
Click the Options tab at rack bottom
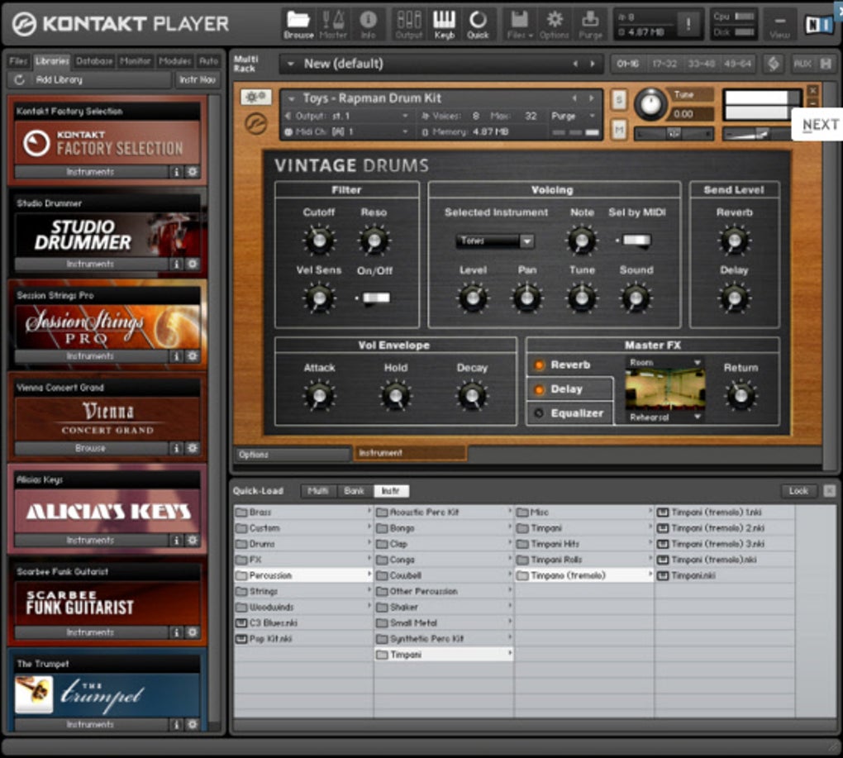[292, 455]
